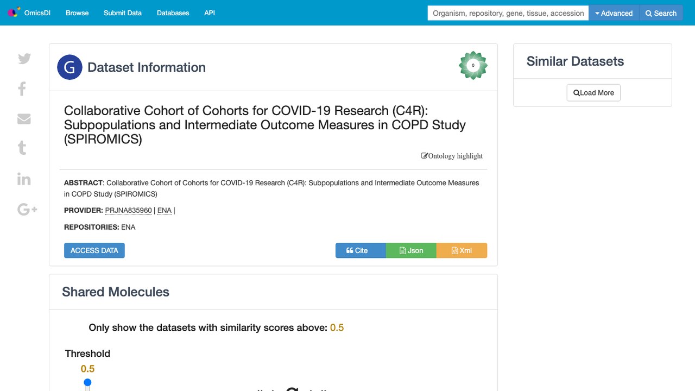Viewport: 695px width, 391px height.
Task: Click the ACCESS DATA button
Action: (x=94, y=250)
